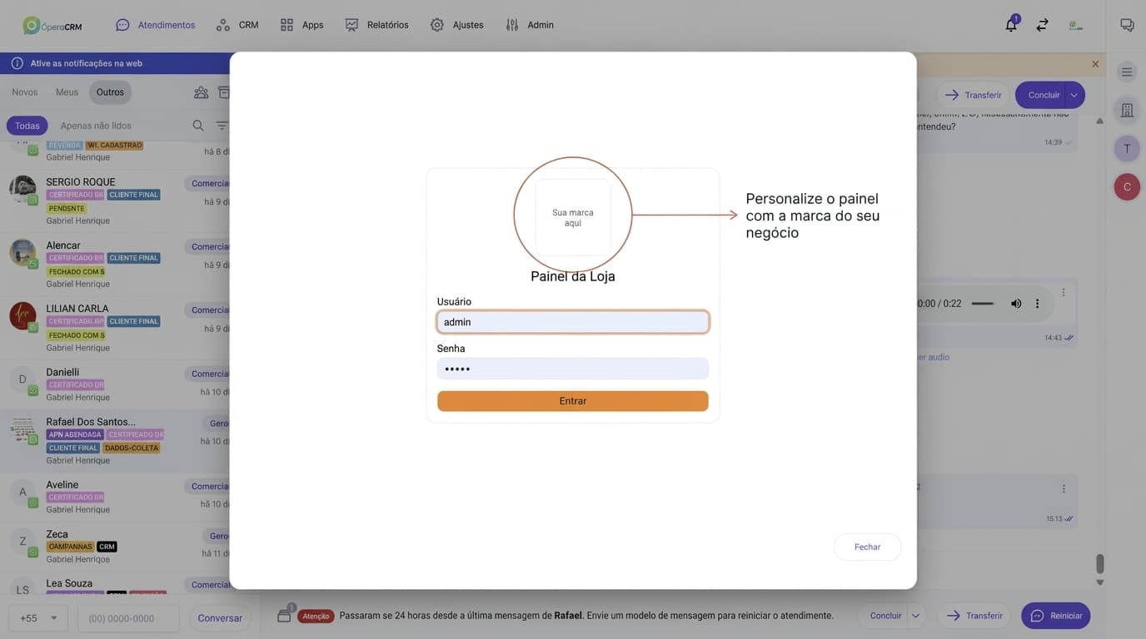Adjust the audio player volume slider

coord(984,304)
